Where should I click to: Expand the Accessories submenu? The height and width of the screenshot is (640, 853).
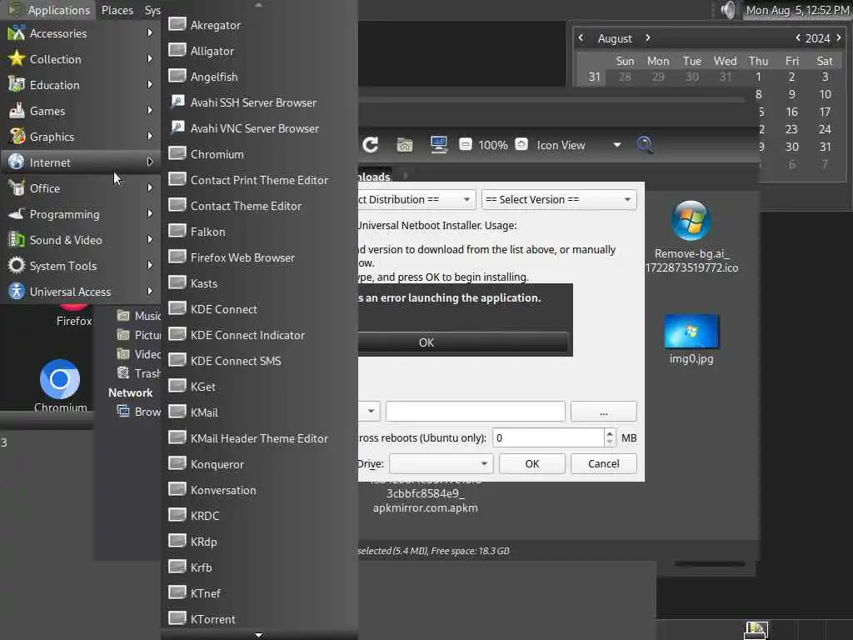81,33
